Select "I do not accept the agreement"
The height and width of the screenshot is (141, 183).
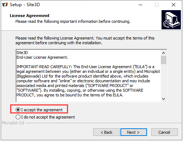pyautogui.click(x=18, y=117)
